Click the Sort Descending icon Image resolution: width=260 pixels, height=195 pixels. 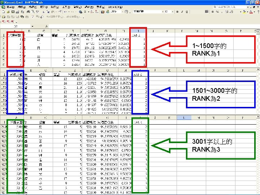coord(96,12)
